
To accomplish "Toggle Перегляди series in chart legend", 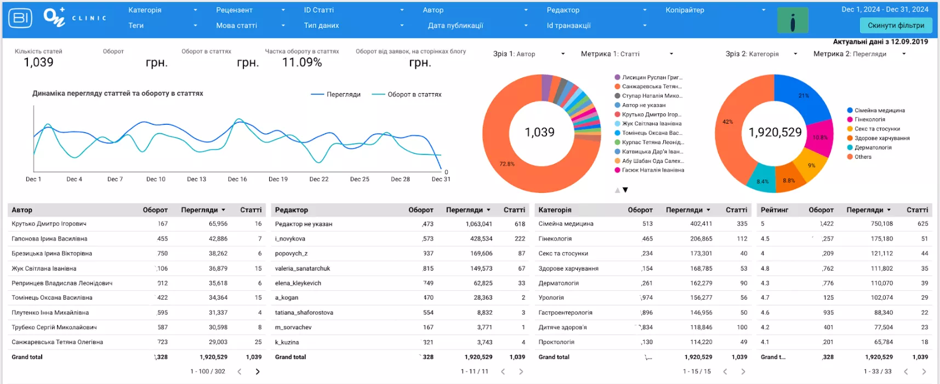I will (335, 94).
